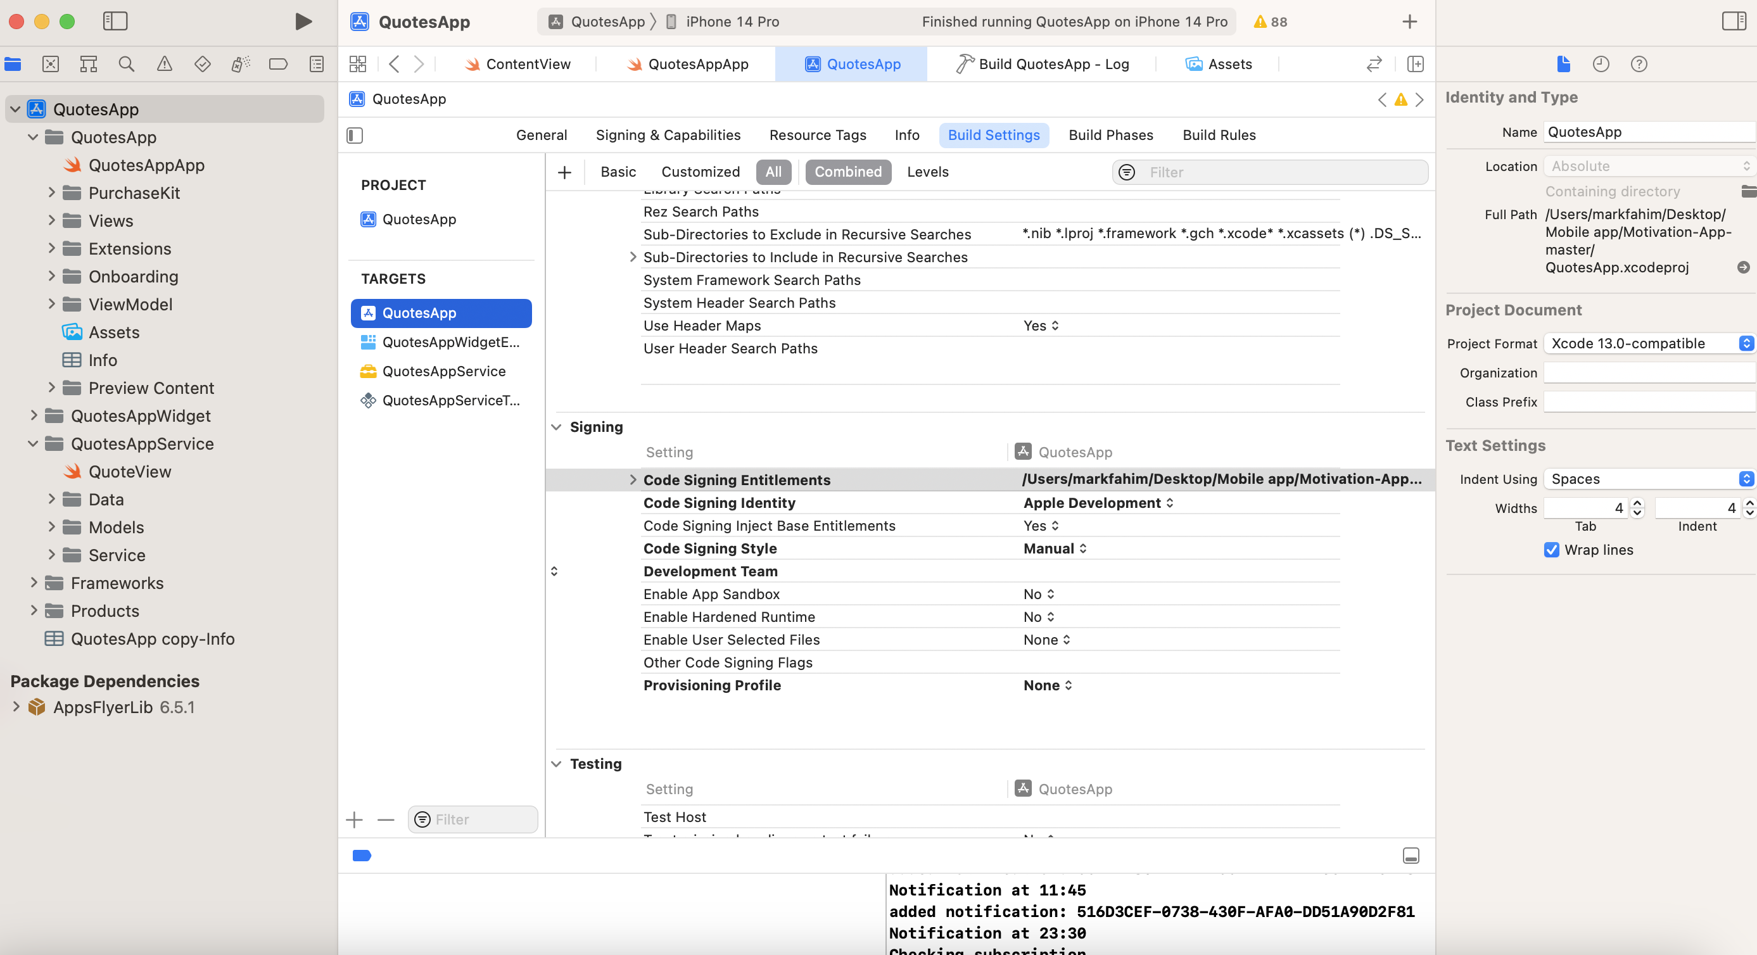Image resolution: width=1757 pixels, height=955 pixels.
Task: Open the Code Signing Style popup
Action: click(1055, 548)
